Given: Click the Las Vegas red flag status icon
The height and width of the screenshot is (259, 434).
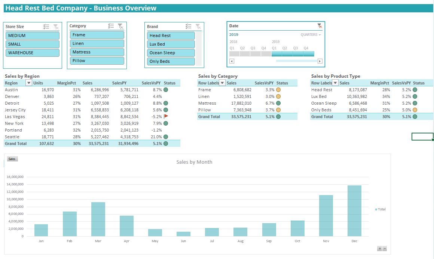Looking at the screenshot, I should click(x=166, y=116).
